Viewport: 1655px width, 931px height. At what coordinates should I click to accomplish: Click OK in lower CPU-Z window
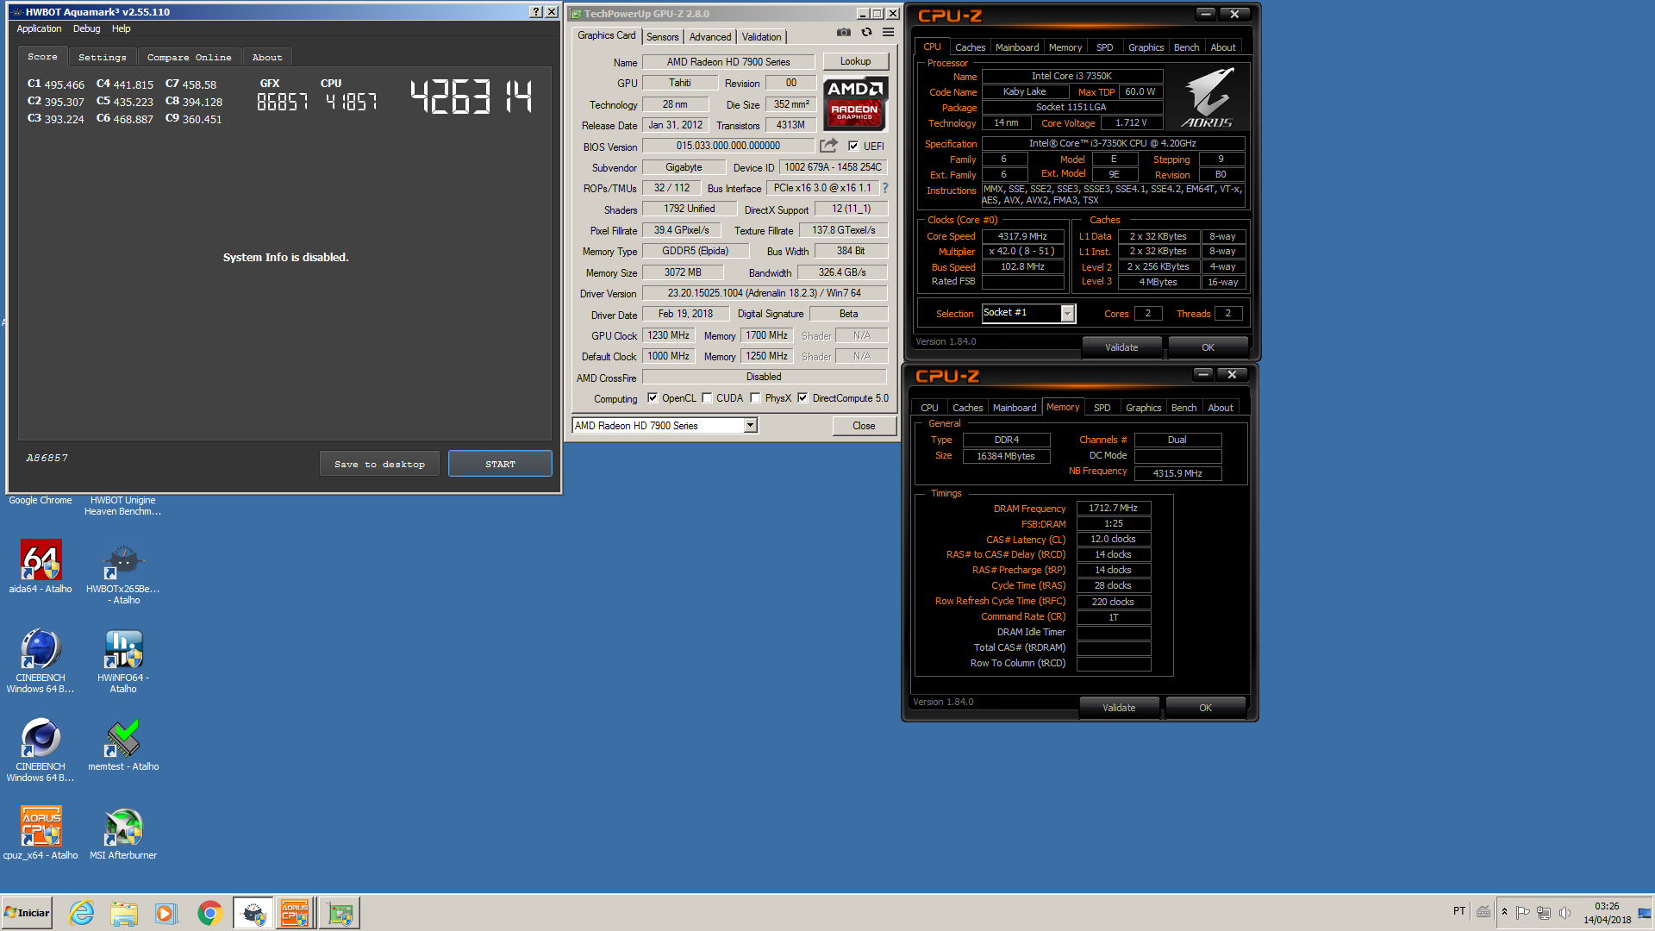point(1205,708)
